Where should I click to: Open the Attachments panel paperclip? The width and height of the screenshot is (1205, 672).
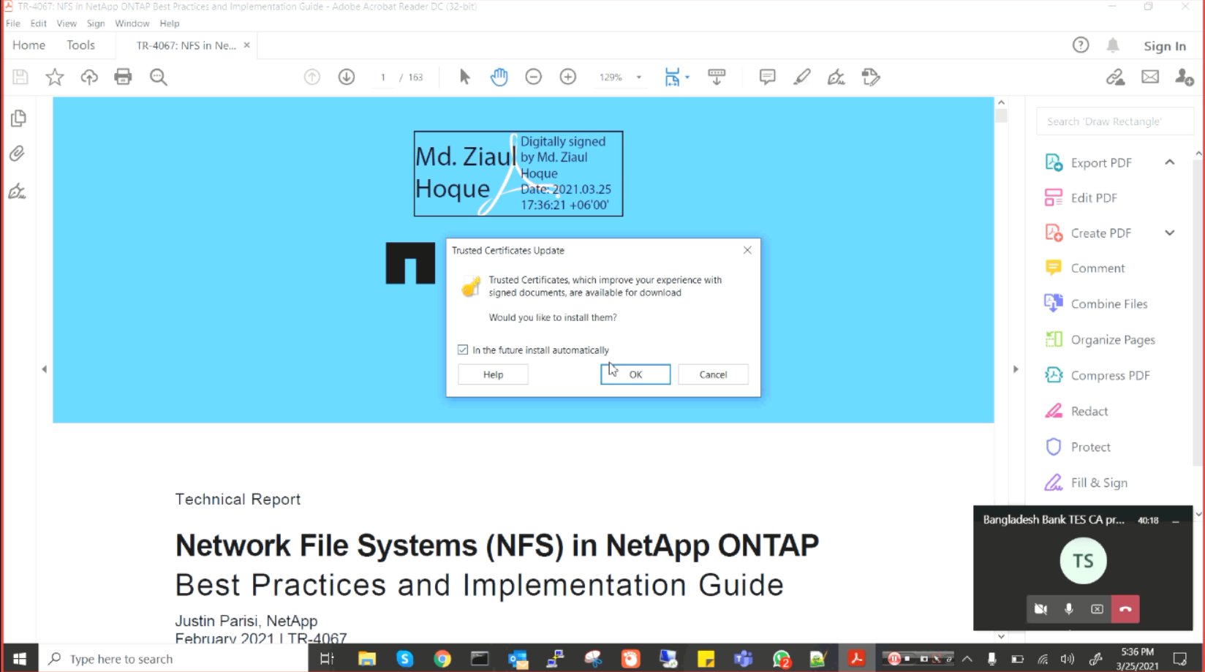[x=18, y=154]
